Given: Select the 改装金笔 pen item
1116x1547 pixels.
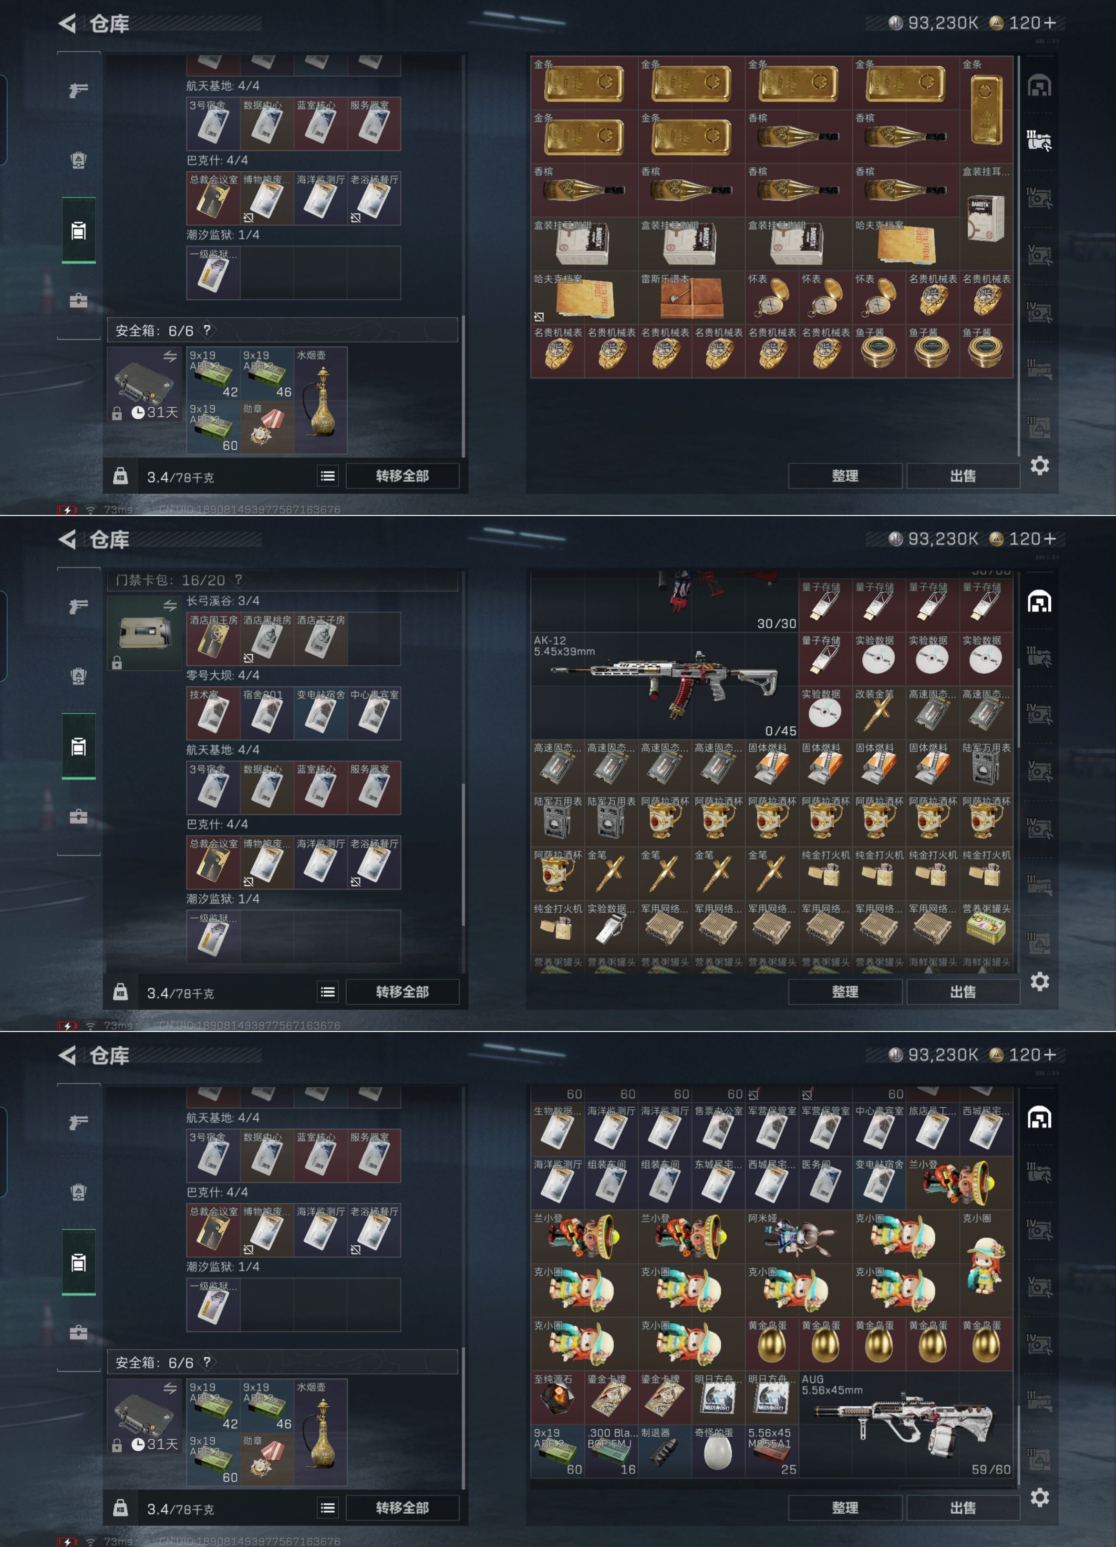Looking at the screenshot, I should tap(878, 713).
